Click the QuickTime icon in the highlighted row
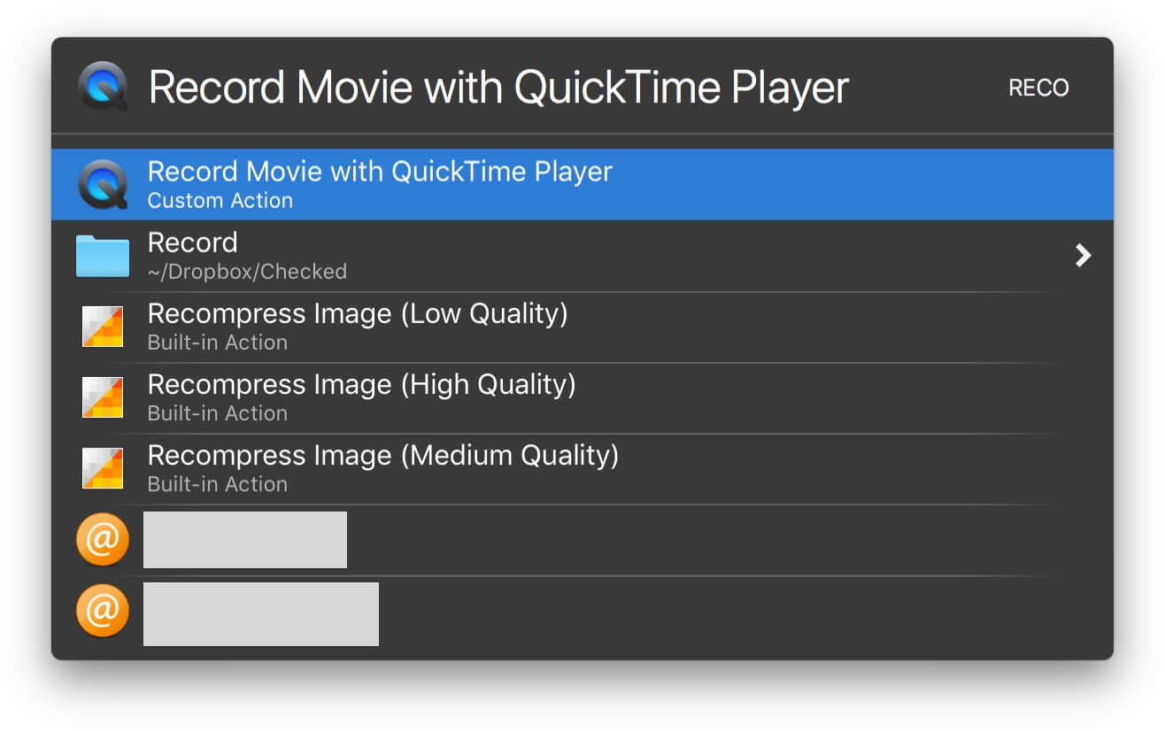Screen dimensions: 1165x731 (x=103, y=184)
